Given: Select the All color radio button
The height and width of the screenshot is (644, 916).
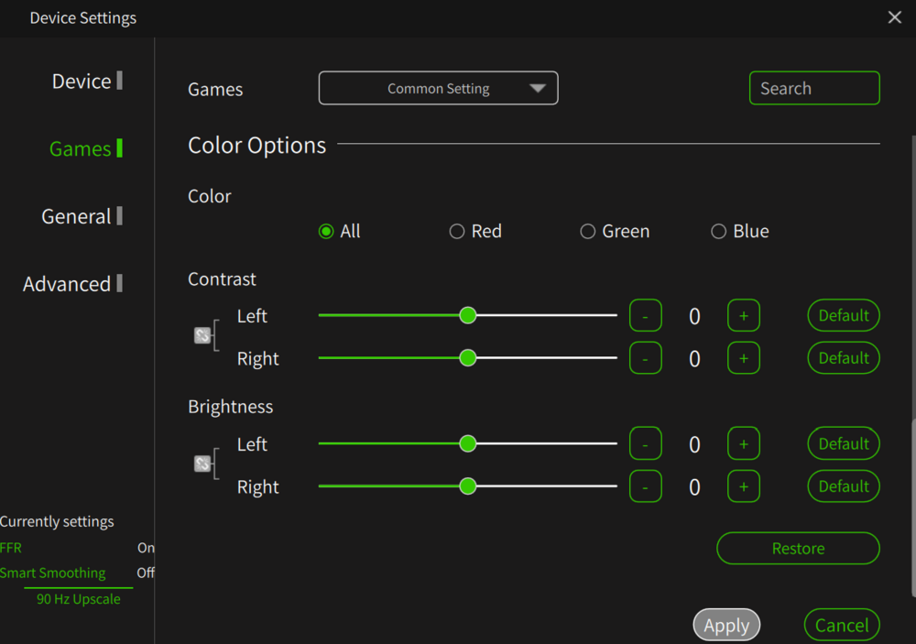Looking at the screenshot, I should coord(326,232).
